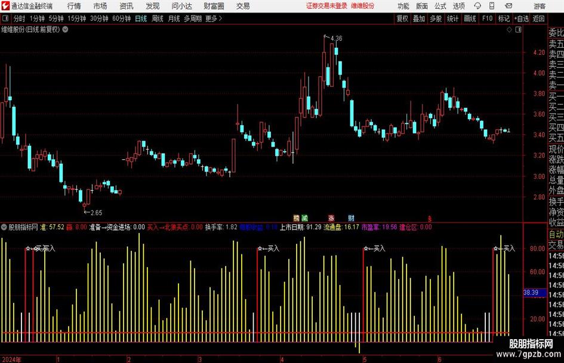The width and height of the screenshot is (564, 363).
Task: Expand the 维维股份 chart title dropdown arrow
Action: pos(66,29)
